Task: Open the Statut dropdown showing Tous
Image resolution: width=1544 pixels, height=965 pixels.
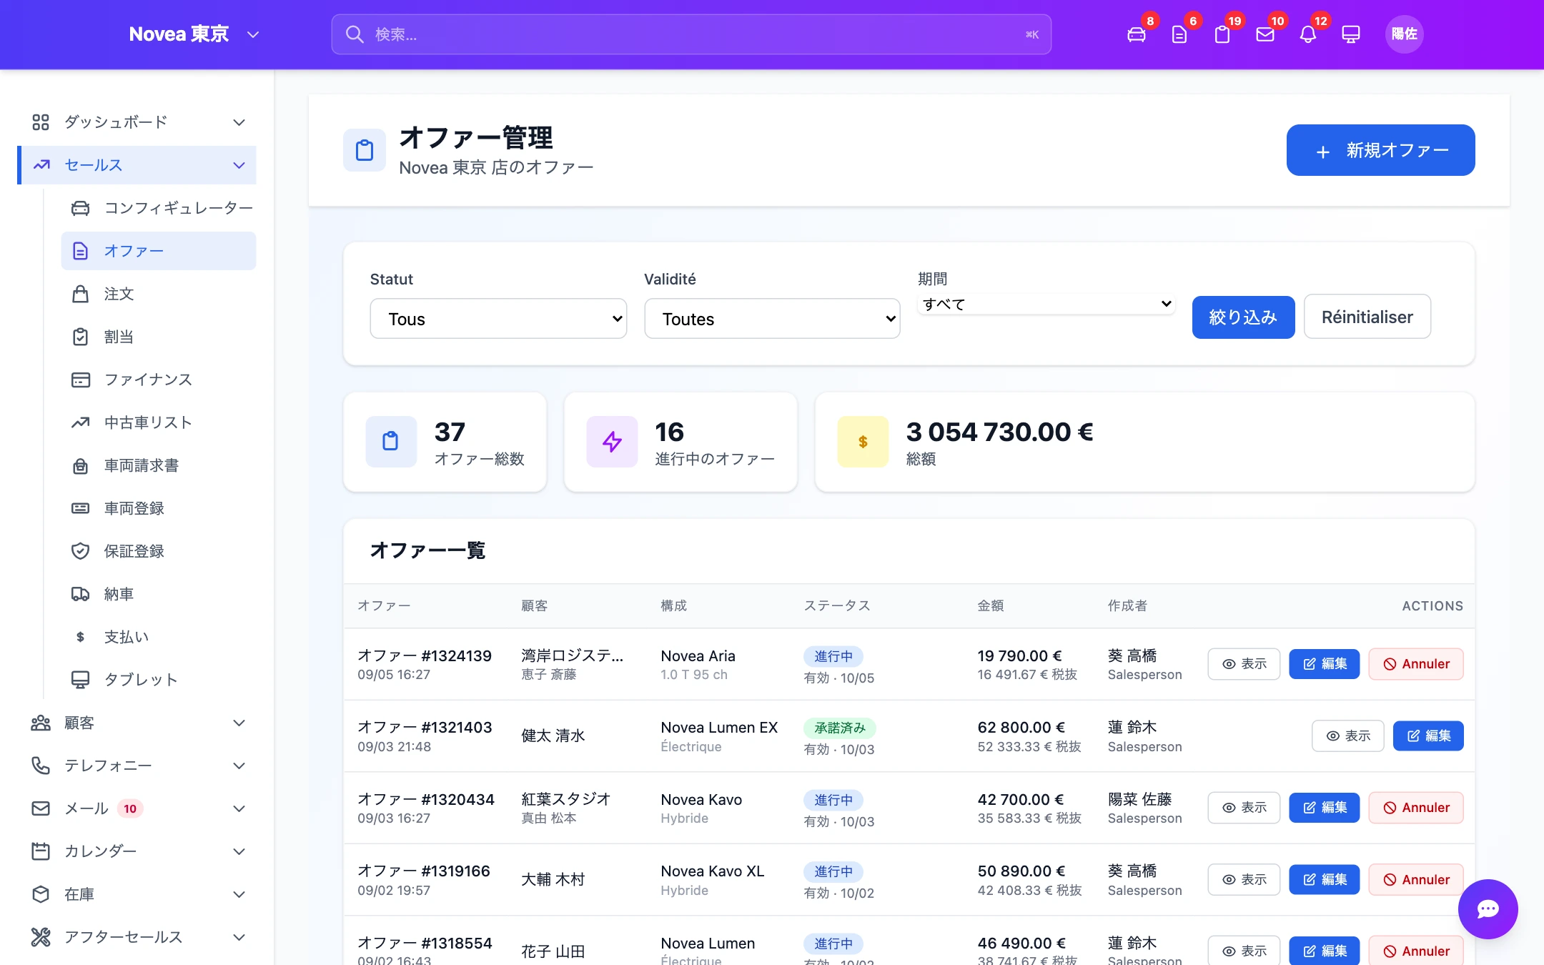Action: coord(498,319)
